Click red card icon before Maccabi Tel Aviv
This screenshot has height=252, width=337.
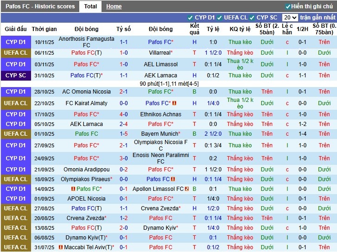click(61, 247)
